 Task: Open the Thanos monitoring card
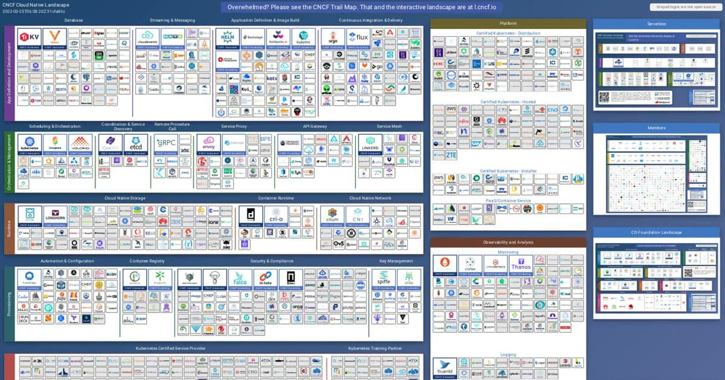[x=520, y=265]
